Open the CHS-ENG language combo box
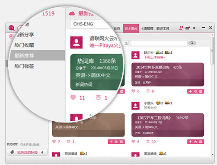The image size is (217, 165). pyautogui.click(x=89, y=24)
